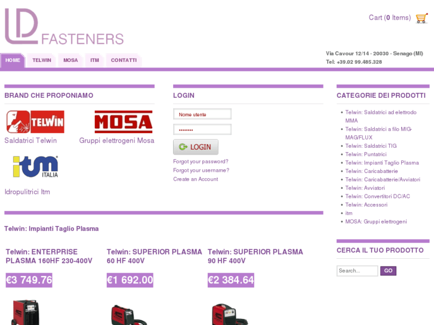Click the Telwin brand logo
The image size is (434, 325).
(x=35, y=122)
